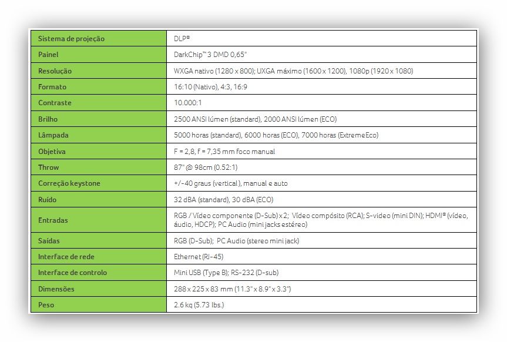The width and height of the screenshot is (507, 342).
Task: Click '2500 ANSI lúmen (standard)' brightness value
Action: click(217, 119)
